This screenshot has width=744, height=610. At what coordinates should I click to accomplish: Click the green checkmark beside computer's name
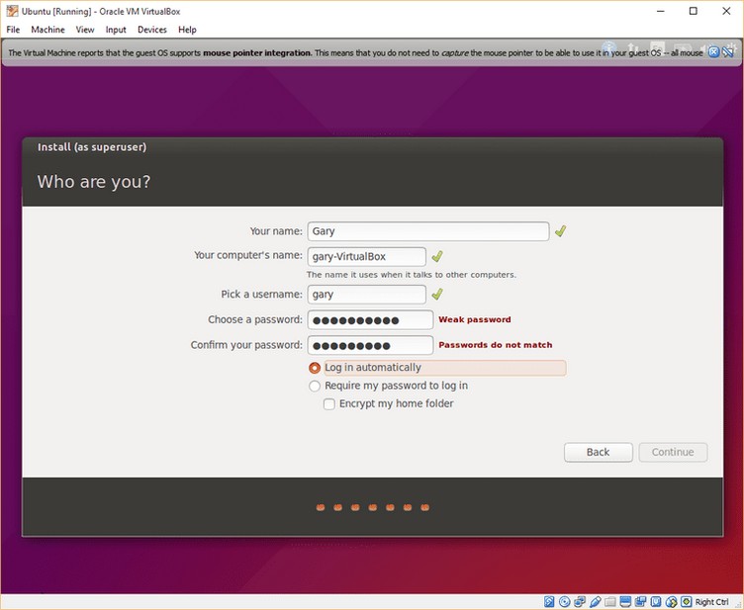tap(437, 256)
